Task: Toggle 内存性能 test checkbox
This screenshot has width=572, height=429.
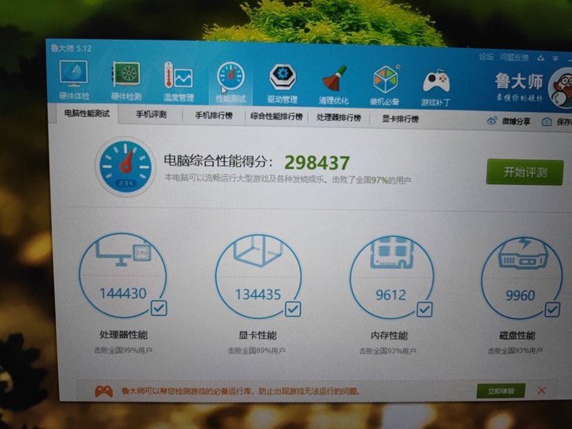Action: (x=424, y=310)
